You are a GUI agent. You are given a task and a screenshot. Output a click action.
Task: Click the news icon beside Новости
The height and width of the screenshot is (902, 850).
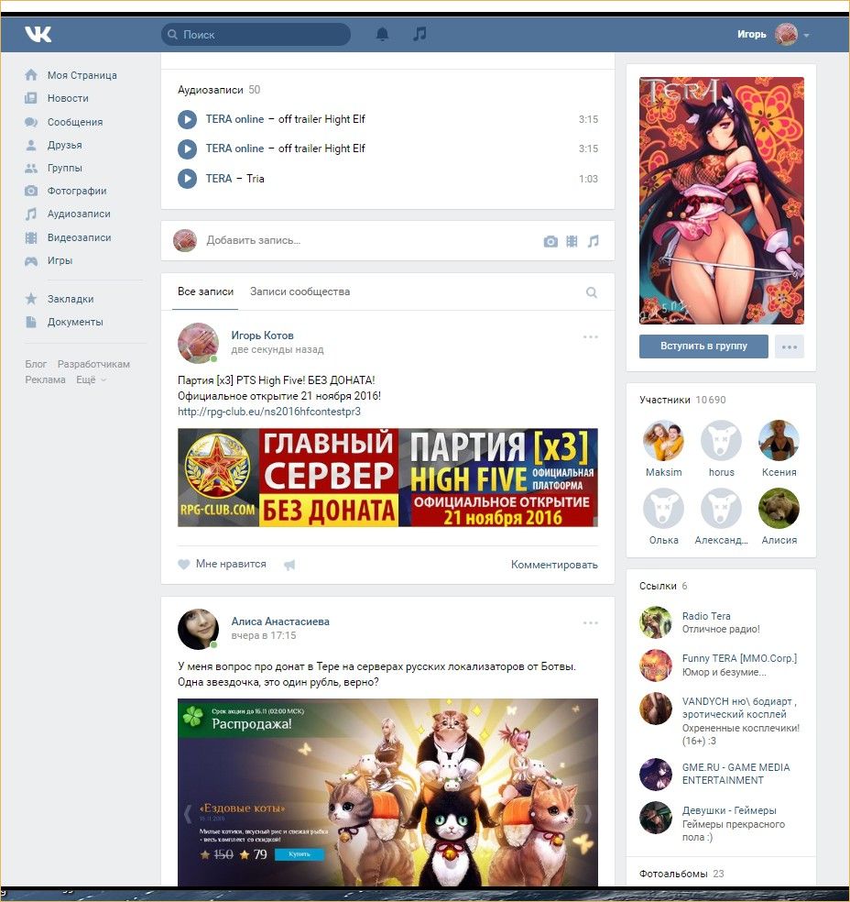[31, 98]
